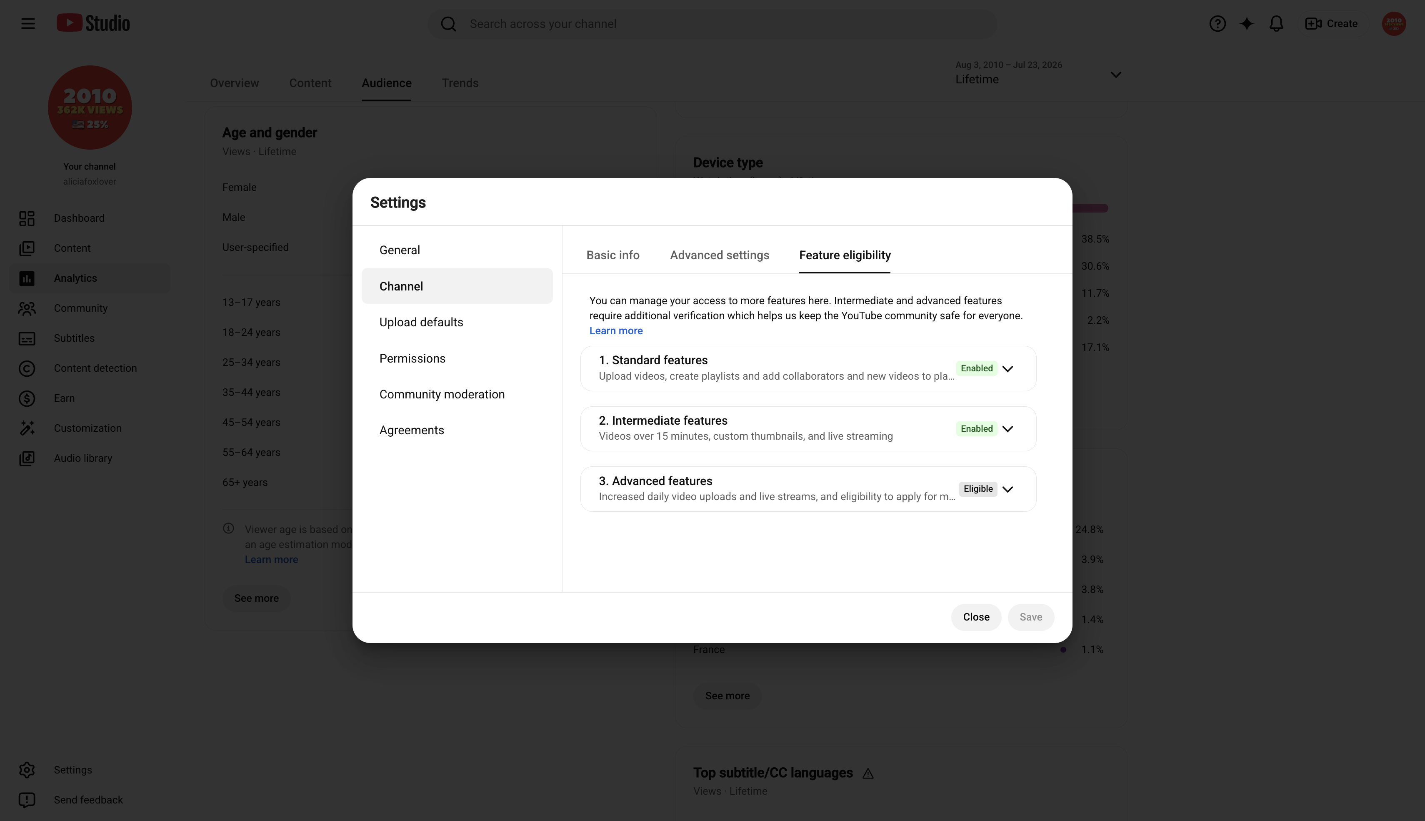Viewport: 1425px width, 821px height.
Task: Click the Eligible badge on Advanced features
Action: point(978,489)
